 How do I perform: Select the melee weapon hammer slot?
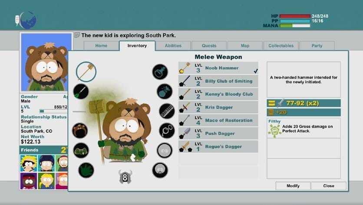click(86, 72)
